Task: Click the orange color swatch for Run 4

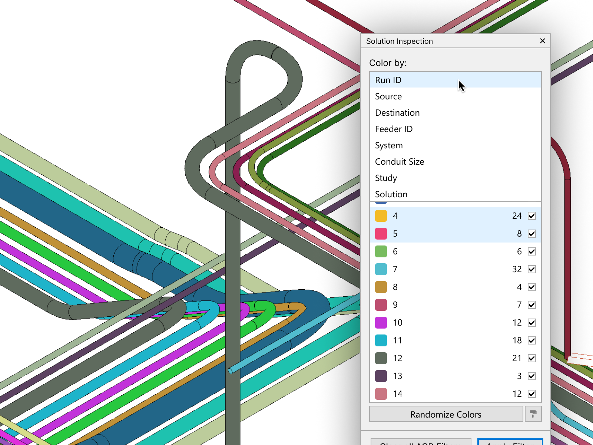Action: pos(381,215)
